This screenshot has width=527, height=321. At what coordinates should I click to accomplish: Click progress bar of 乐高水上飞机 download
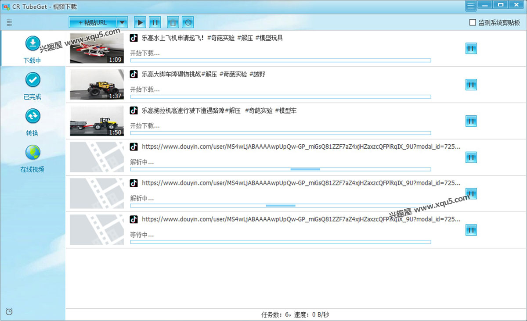point(281,61)
